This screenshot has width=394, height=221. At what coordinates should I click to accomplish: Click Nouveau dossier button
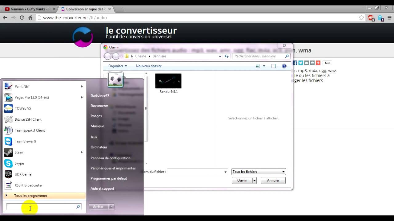pos(149,66)
